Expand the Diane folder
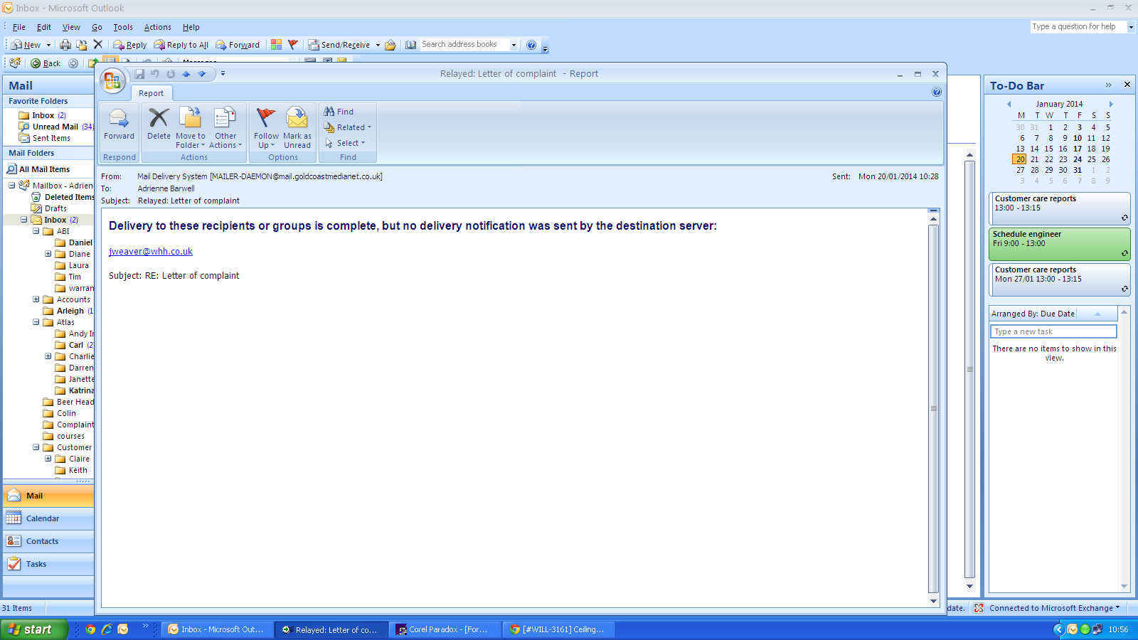The height and width of the screenshot is (640, 1138). coord(48,254)
